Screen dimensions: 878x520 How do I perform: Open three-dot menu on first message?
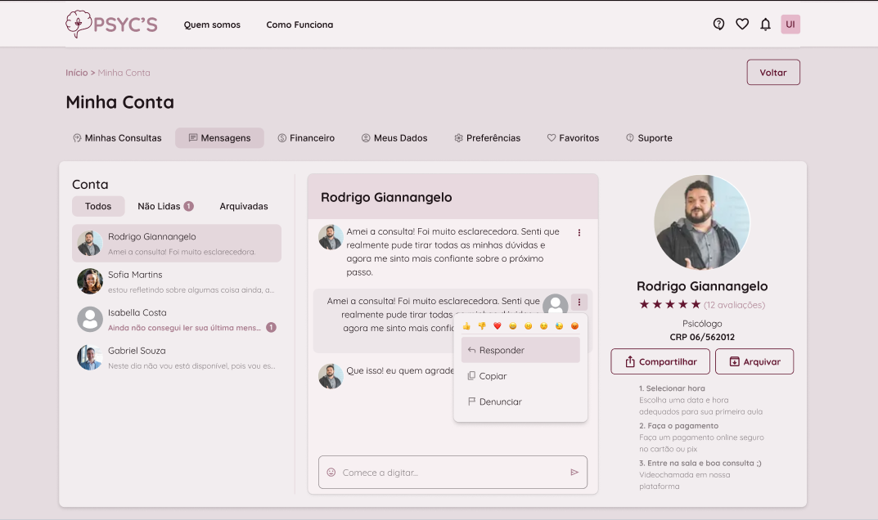coord(579,233)
